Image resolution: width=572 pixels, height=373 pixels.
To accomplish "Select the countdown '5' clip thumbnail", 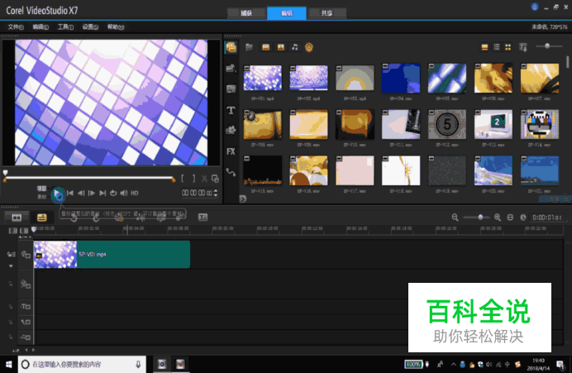I will click(x=447, y=124).
